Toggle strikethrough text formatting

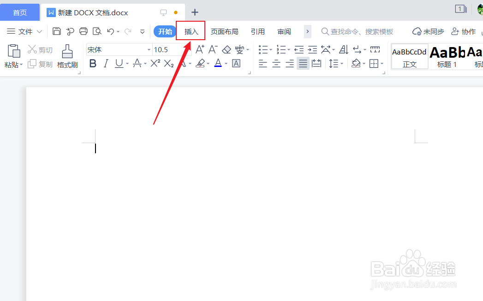[137, 64]
